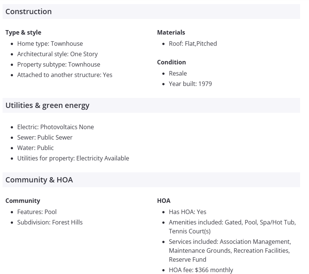Image resolution: width=309 pixels, height=274 pixels.
Task: Click the Electric: Photovoltaics None item
Action: (55, 127)
